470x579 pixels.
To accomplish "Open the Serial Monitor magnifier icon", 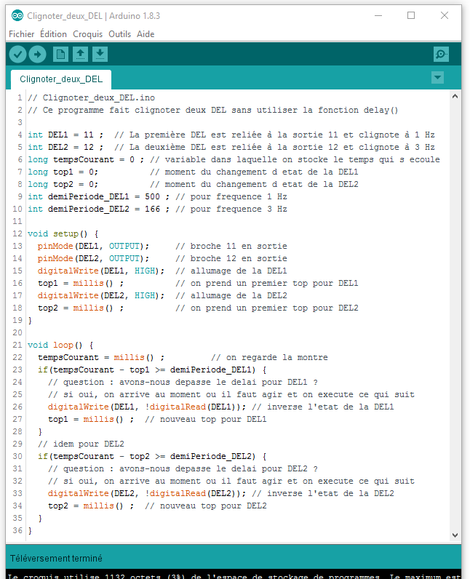I will [x=441, y=55].
